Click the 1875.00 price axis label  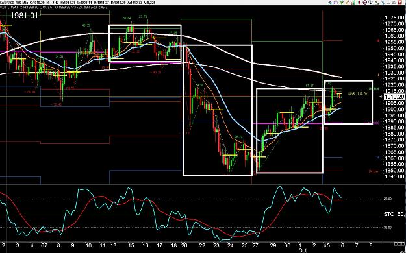tap(394, 139)
